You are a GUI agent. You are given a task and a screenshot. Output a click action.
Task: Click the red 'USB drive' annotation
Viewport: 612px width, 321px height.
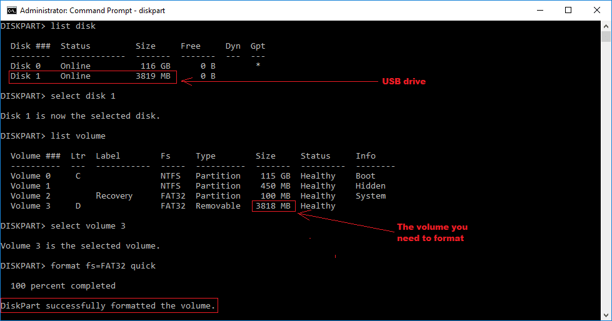(x=403, y=82)
